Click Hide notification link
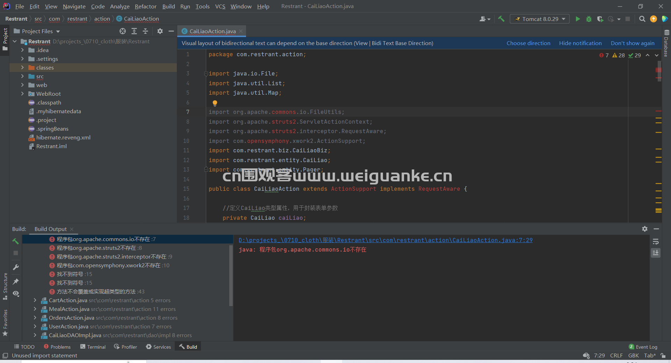 coord(580,43)
